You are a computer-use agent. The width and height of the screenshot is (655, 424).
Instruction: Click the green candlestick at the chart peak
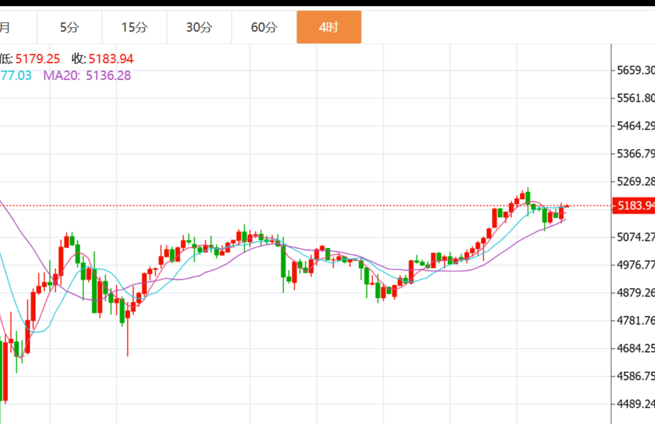528,198
